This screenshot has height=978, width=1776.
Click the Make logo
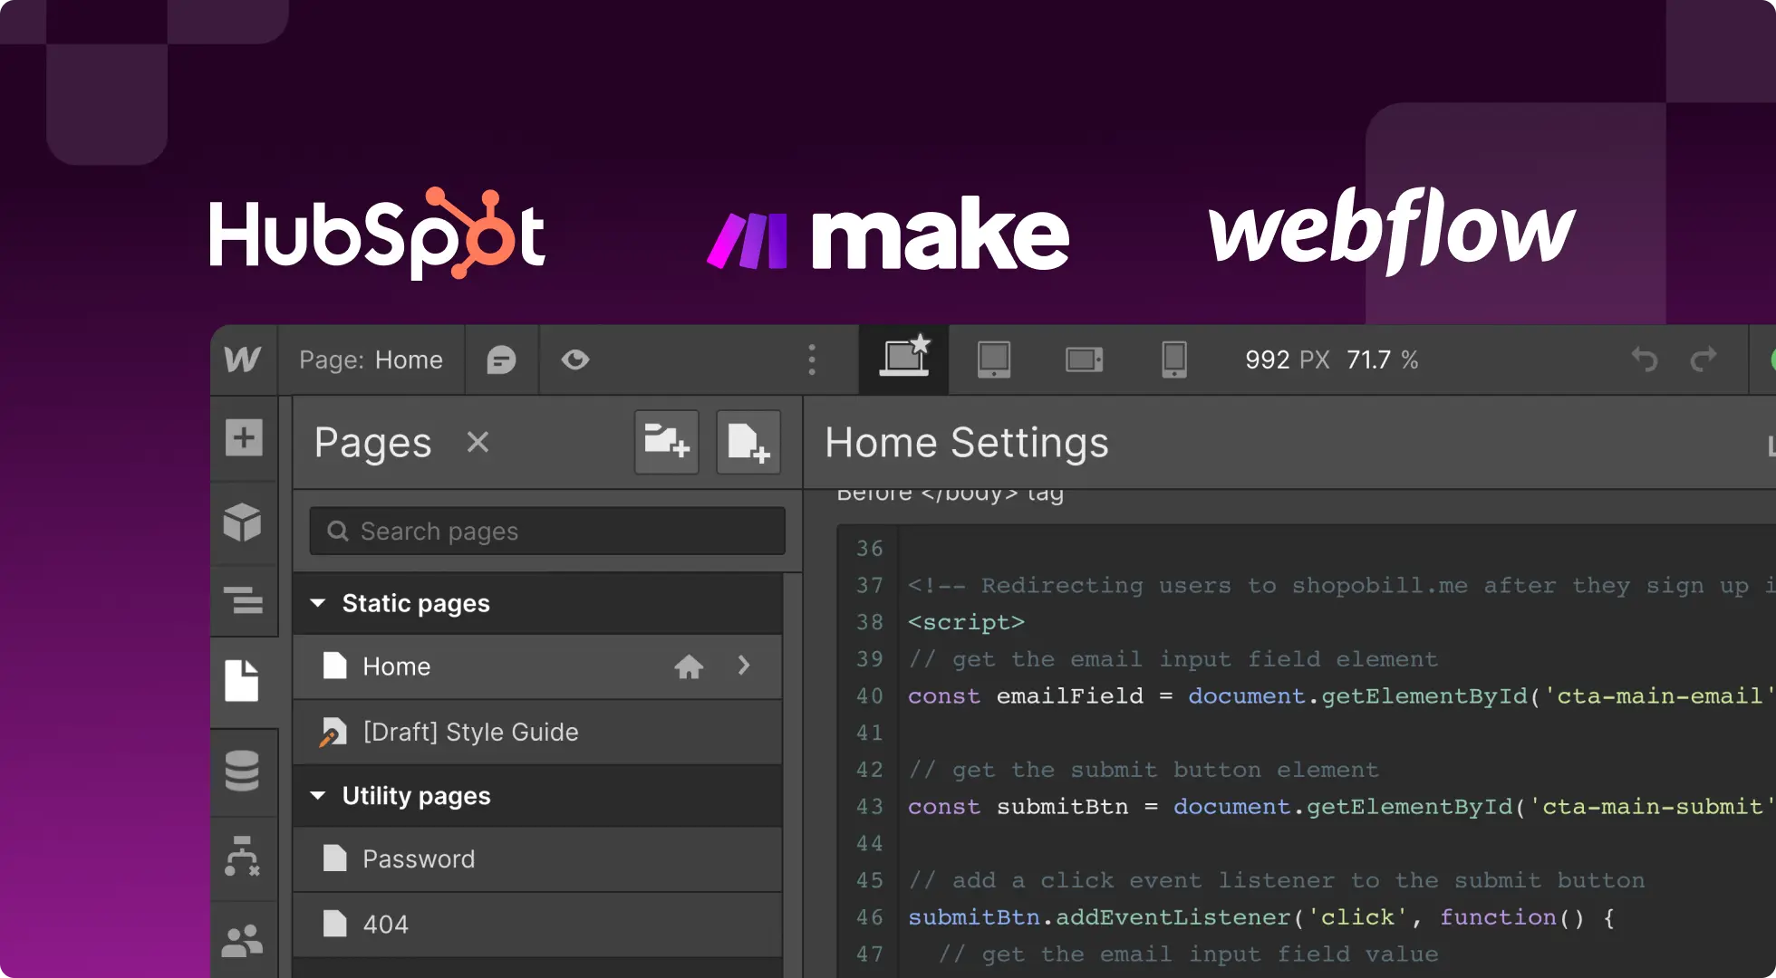pyautogui.click(x=888, y=234)
